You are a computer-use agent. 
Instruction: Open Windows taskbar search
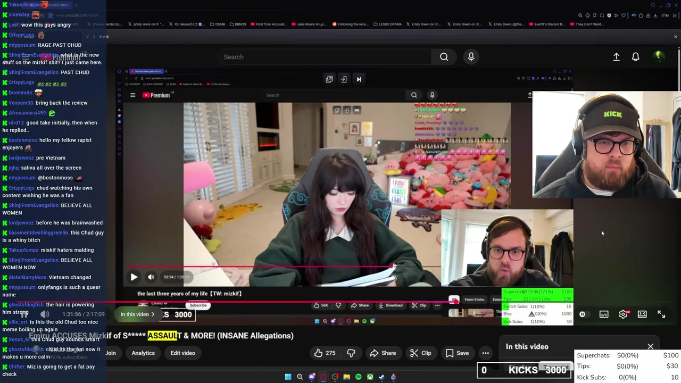click(300, 377)
